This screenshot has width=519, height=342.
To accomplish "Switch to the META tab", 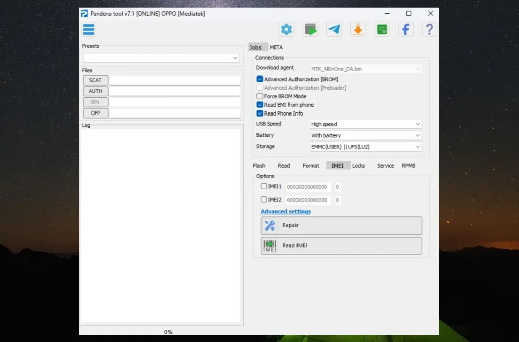I will pyautogui.click(x=276, y=47).
